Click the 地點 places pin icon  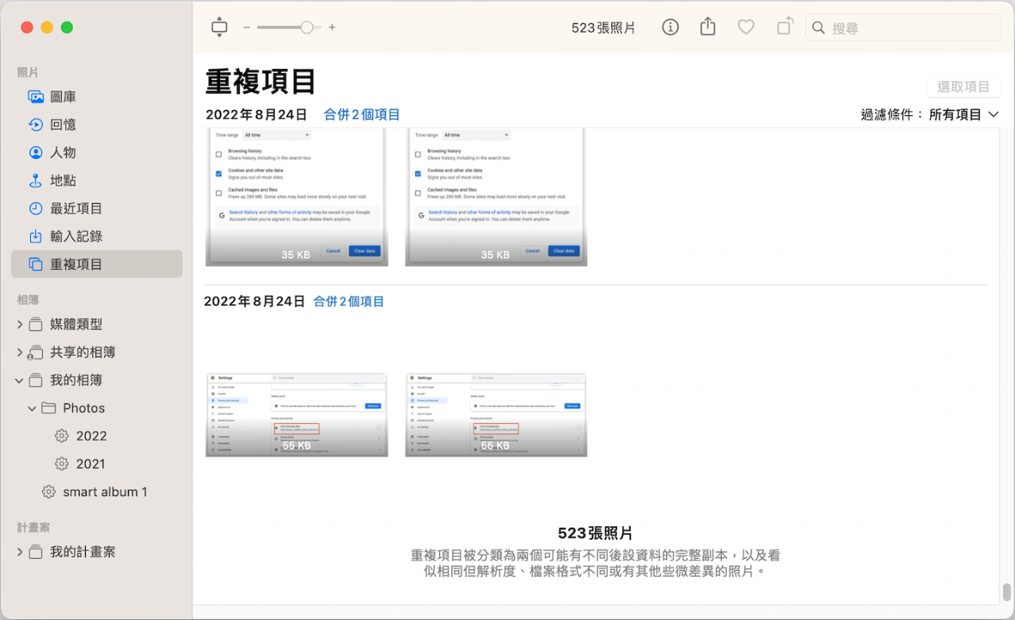[36, 180]
